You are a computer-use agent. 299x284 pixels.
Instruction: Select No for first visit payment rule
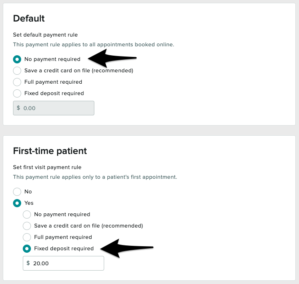(17, 192)
